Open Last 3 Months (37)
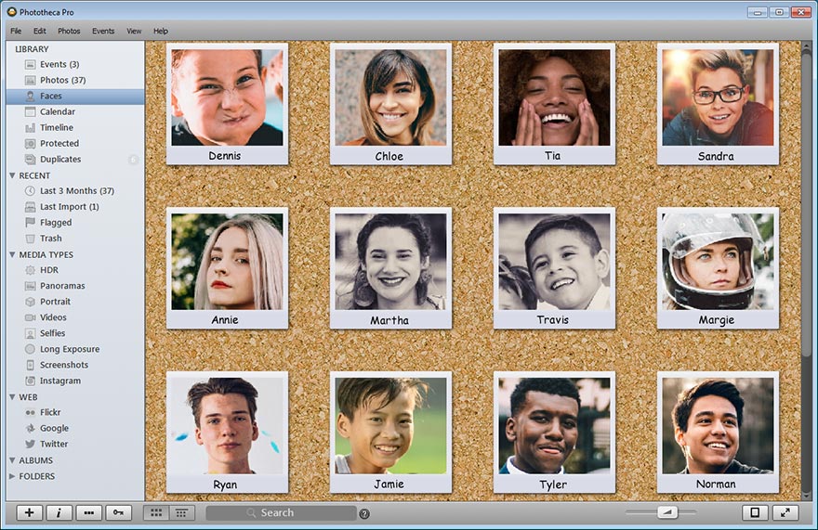The height and width of the screenshot is (530, 818). [x=75, y=190]
